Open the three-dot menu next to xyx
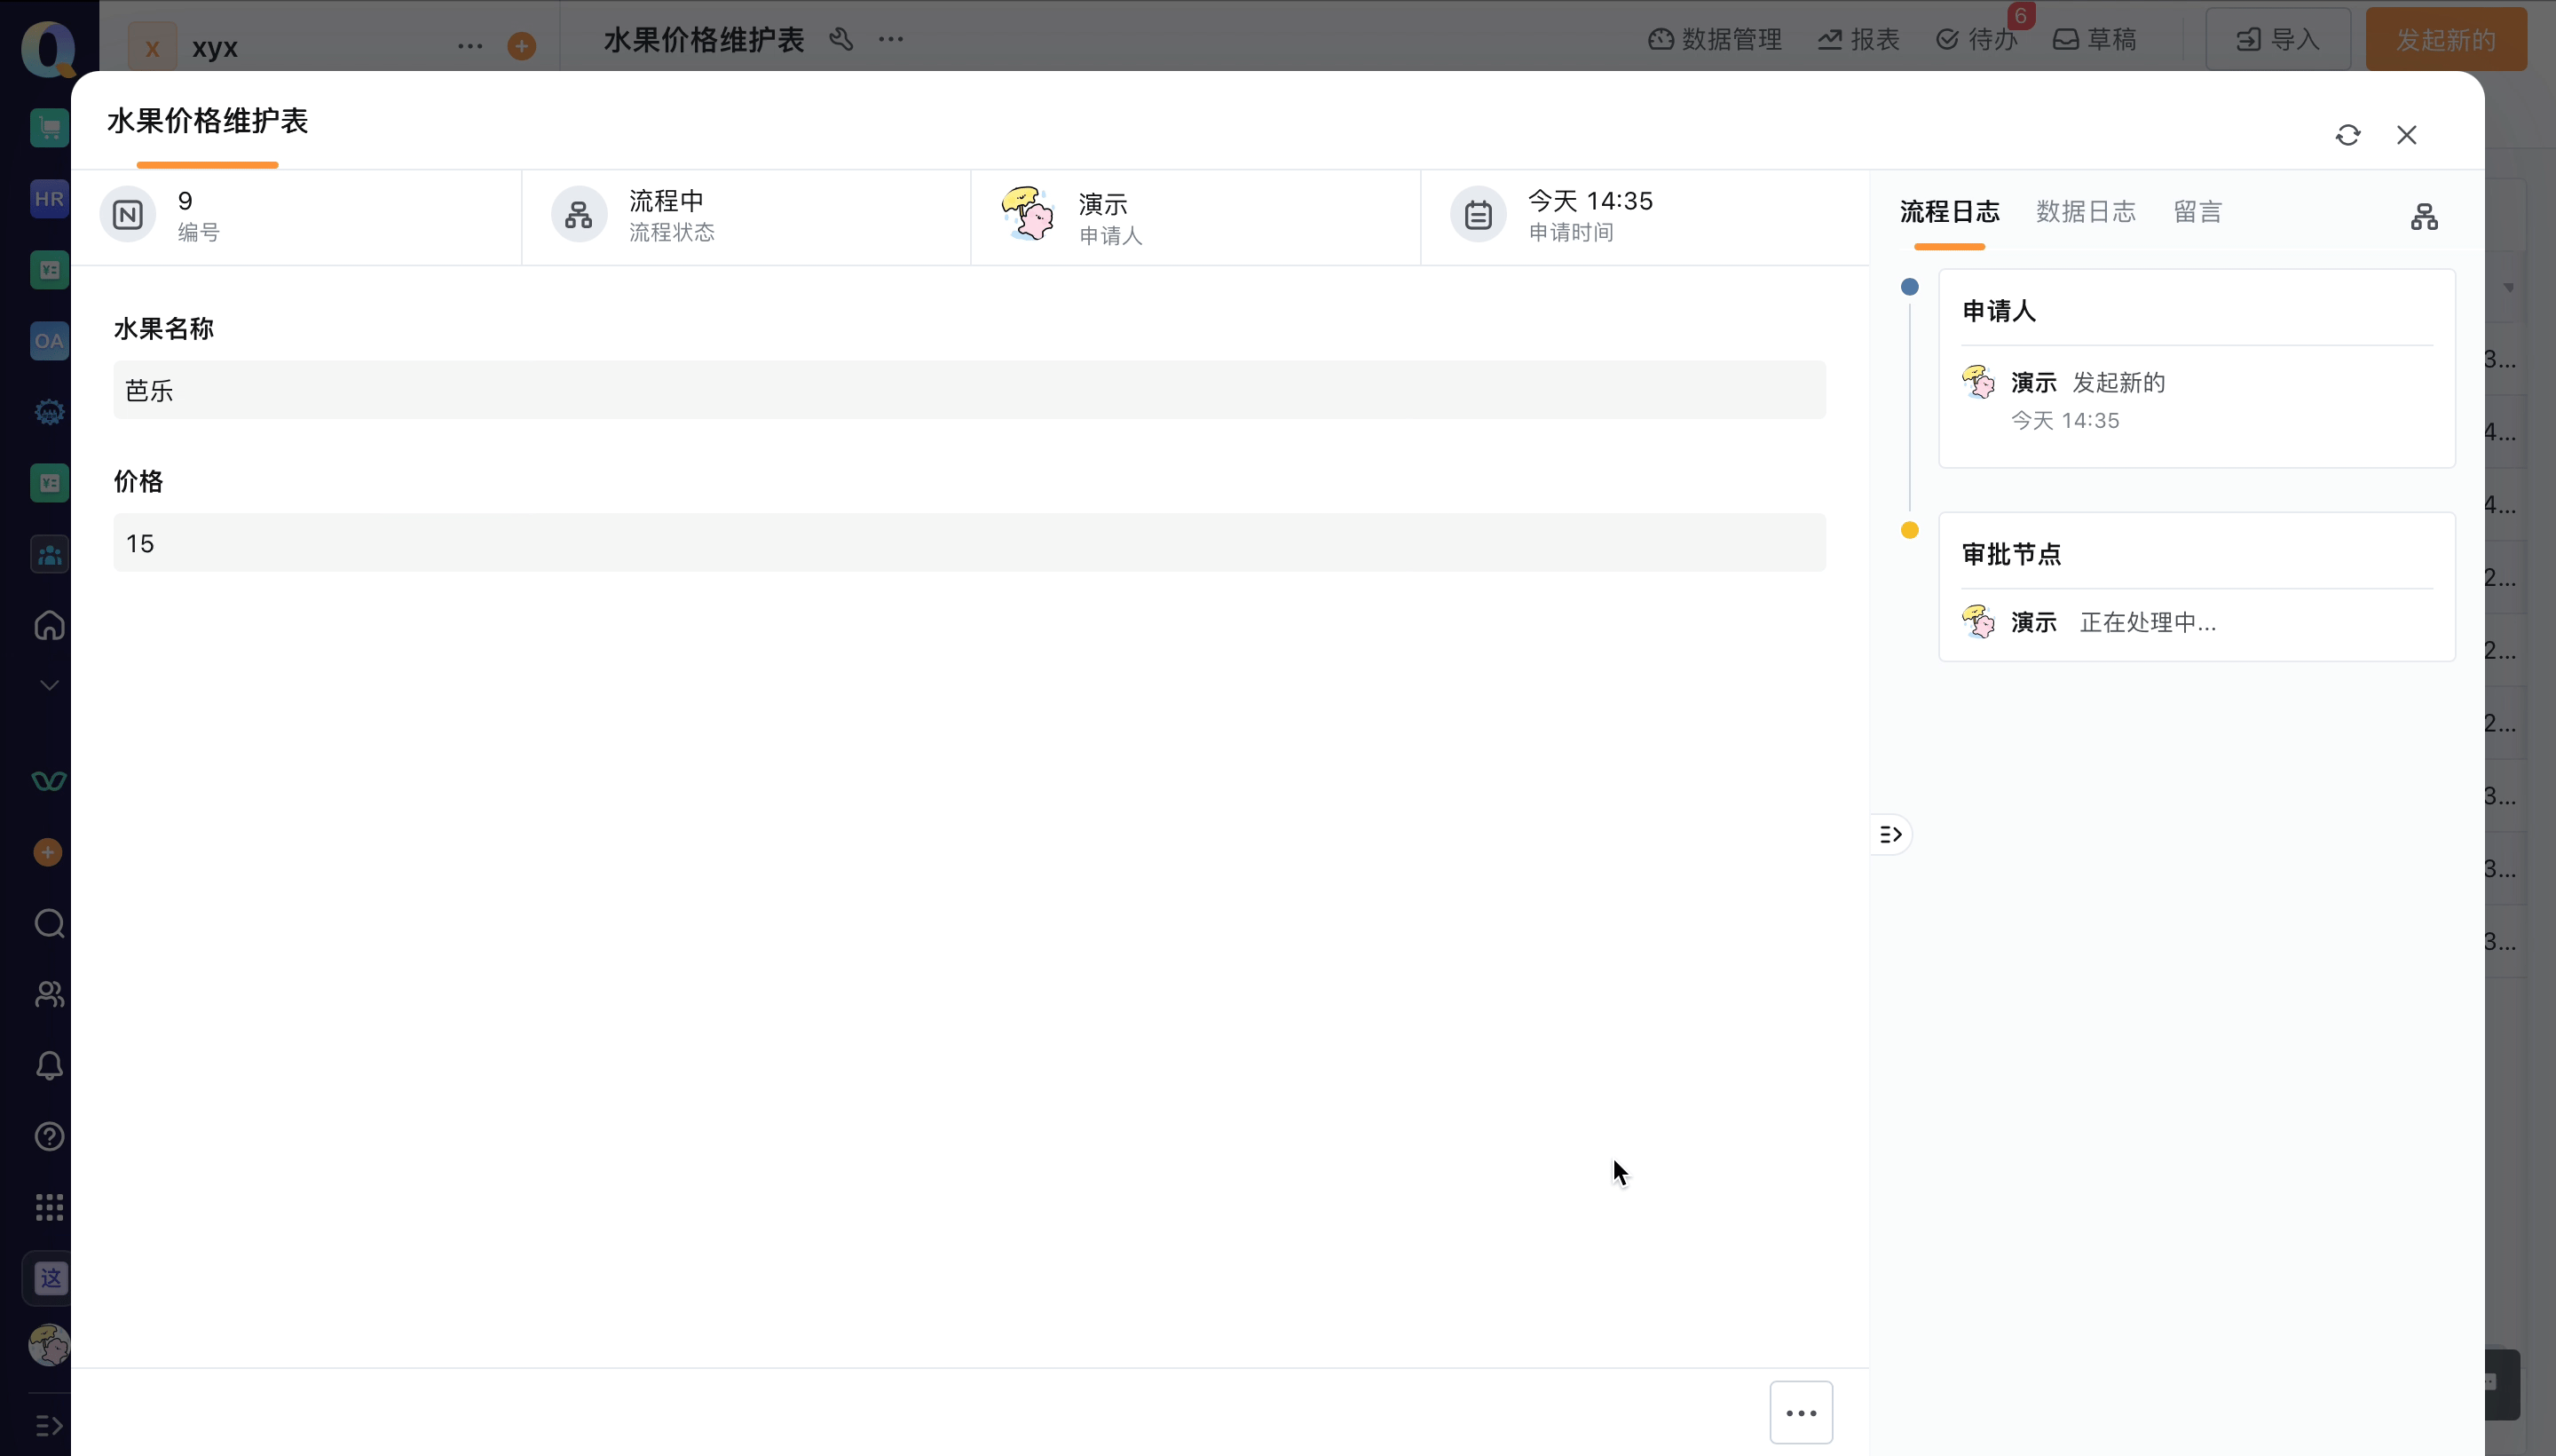This screenshot has width=2556, height=1456. click(469, 46)
